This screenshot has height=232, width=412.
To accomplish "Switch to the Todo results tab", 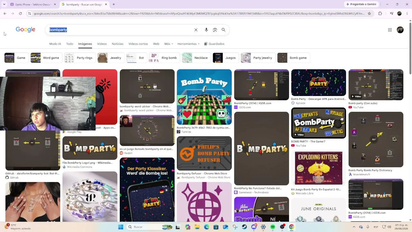I will tap(70, 44).
